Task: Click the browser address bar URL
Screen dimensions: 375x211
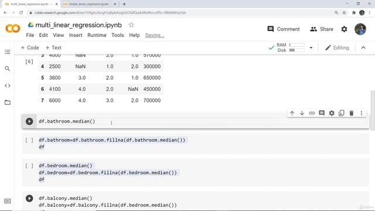Action: pos(110,13)
